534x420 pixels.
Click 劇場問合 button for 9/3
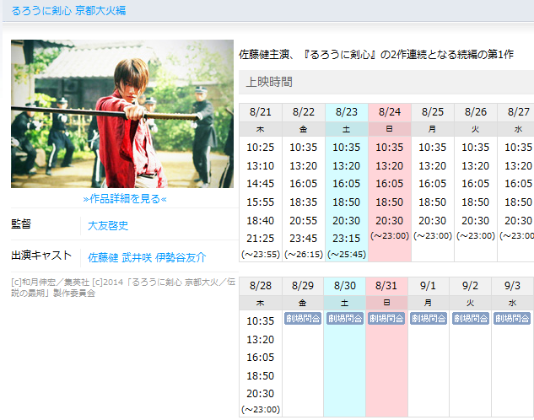[512, 319]
